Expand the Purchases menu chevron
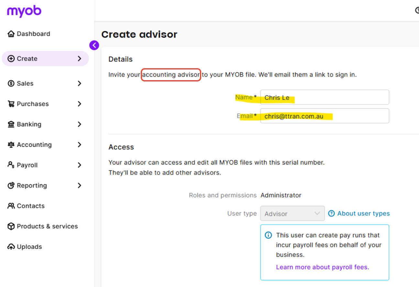Viewport: 419px width, 287px height. click(80, 104)
